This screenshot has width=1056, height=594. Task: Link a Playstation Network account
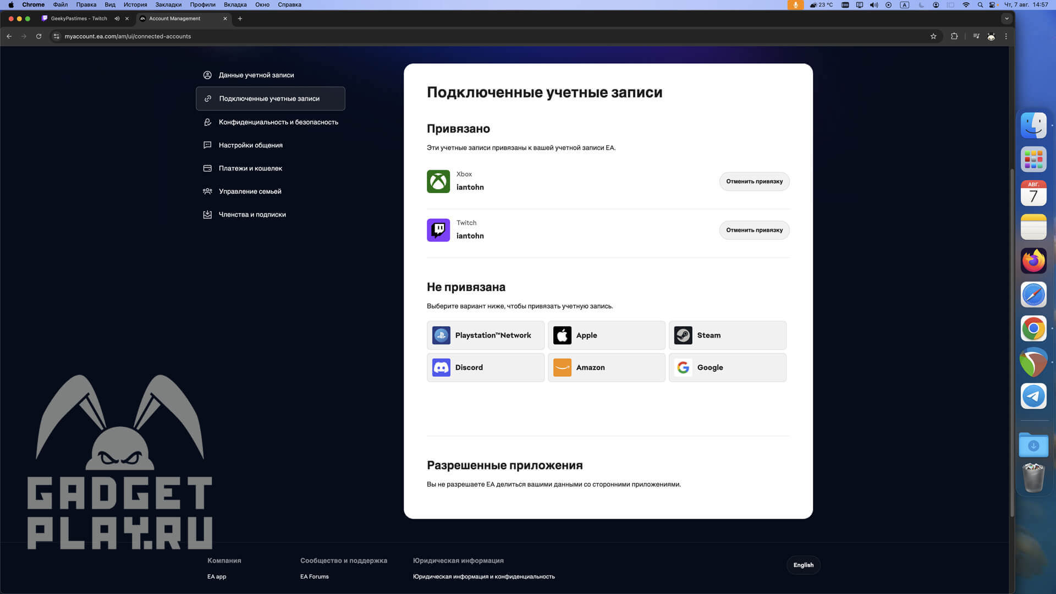tap(486, 335)
